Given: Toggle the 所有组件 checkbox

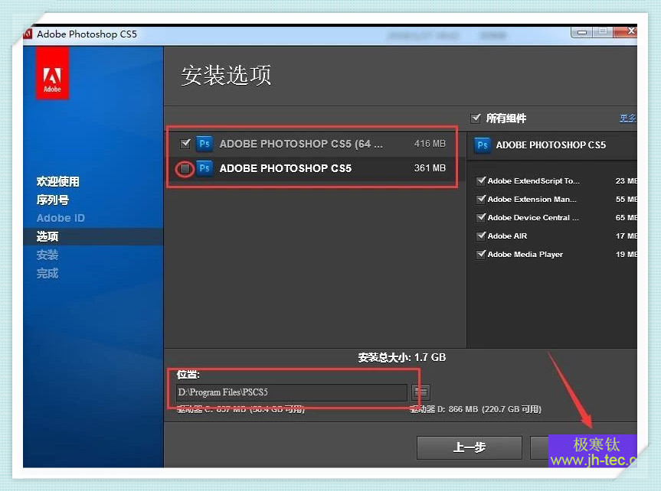Looking at the screenshot, I should (476, 119).
